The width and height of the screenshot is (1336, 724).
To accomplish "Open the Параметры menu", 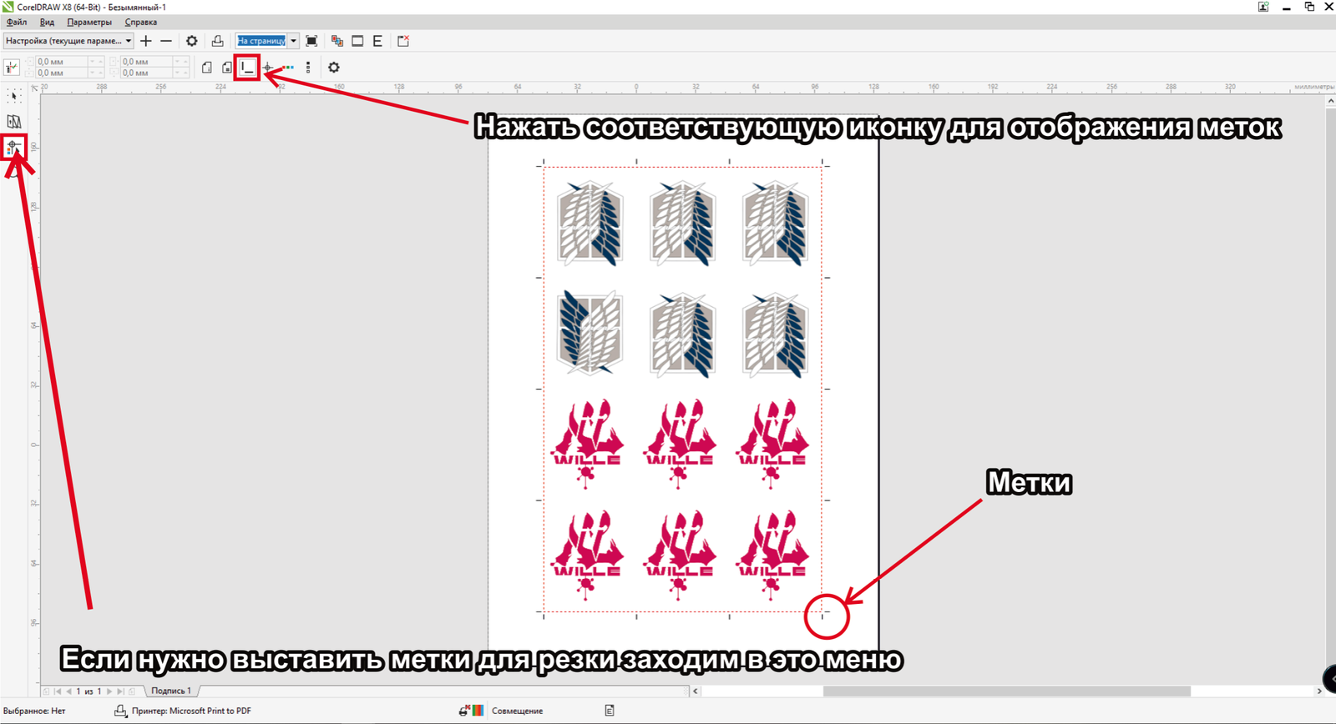I will [89, 23].
